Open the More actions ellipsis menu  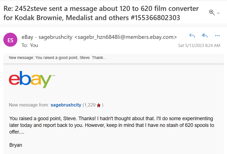pos(217,36)
